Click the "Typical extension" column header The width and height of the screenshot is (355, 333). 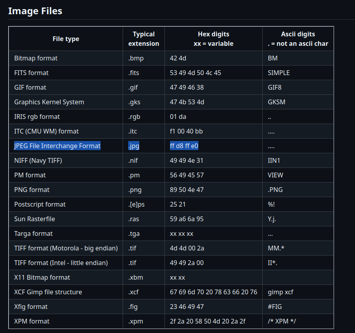tap(144, 39)
